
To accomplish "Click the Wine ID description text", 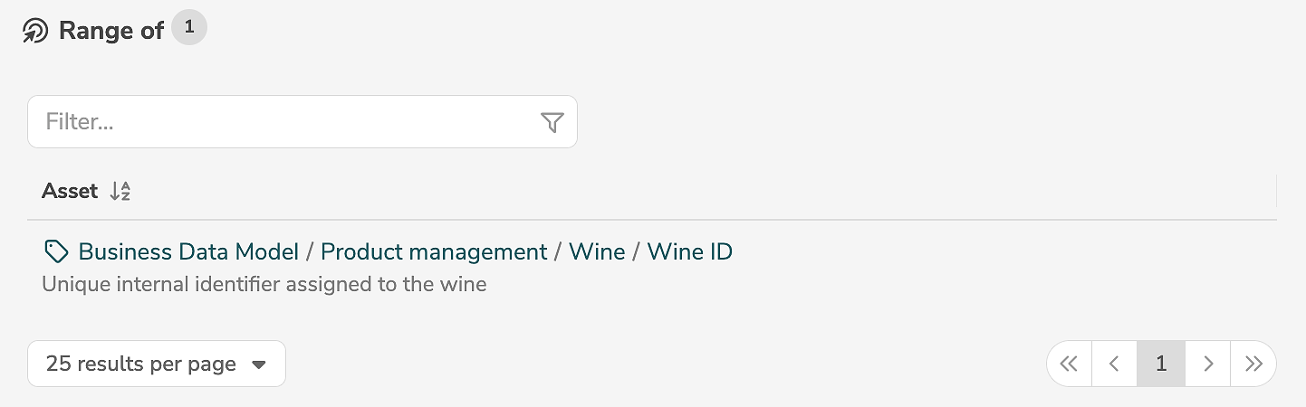I will click(x=264, y=285).
